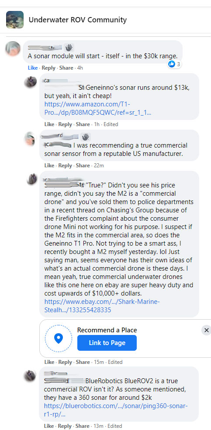Open the Amazon T1-Pro product link
Image resolution: width=211 pixels, height=430 pixels.
(x=98, y=108)
